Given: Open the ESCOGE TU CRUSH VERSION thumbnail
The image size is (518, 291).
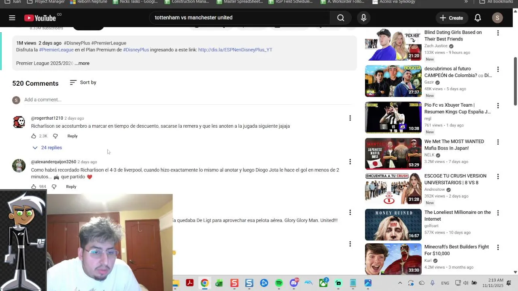Looking at the screenshot, I should coord(393,188).
